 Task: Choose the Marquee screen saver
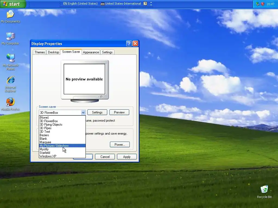coord(62,142)
